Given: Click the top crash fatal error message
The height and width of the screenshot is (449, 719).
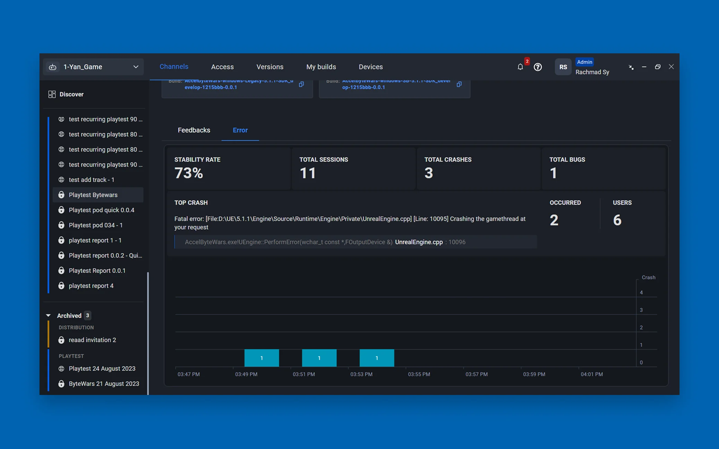Looking at the screenshot, I should [x=350, y=223].
